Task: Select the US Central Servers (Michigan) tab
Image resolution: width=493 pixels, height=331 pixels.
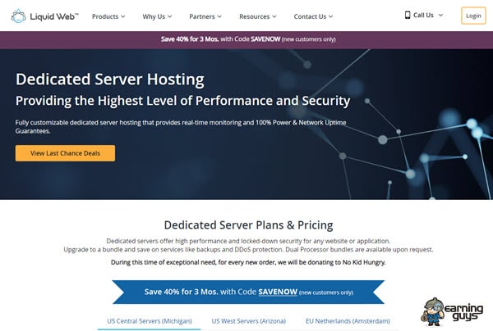Action: pyautogui.click(x=150, y=321)
